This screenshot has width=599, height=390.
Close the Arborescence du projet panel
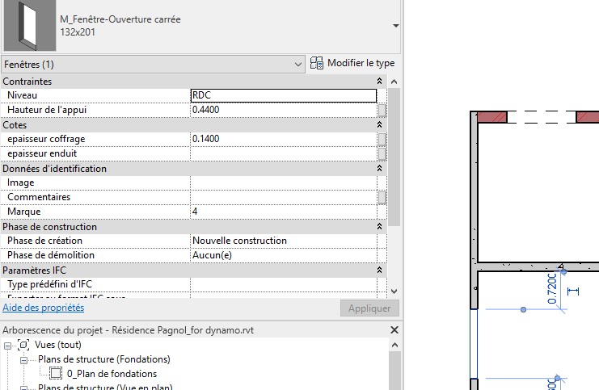[x=394, y=330]
